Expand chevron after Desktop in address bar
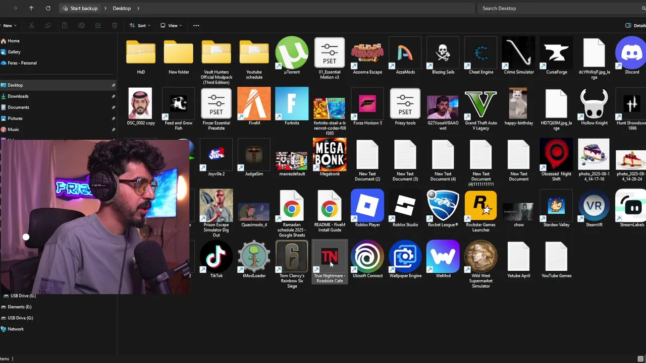Screen dimensions: 646x363 pyautogui.click(x=138, y=8)
